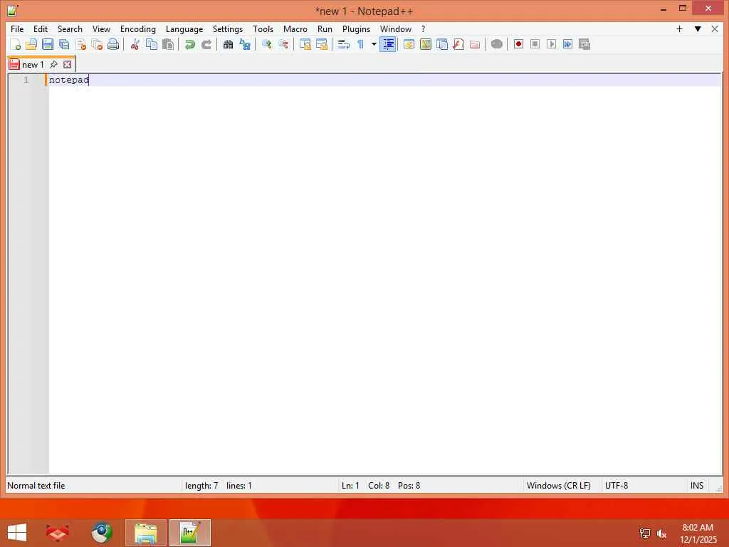
Task: Open the Replace dialog icon
Action: point(245,44)
